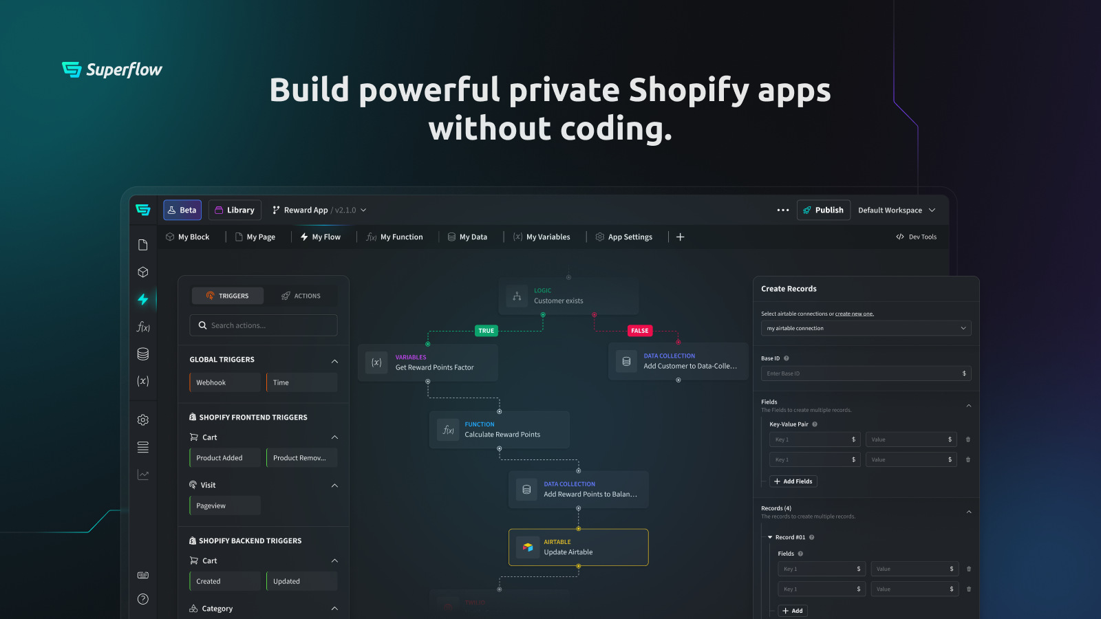Image resolution: width=1101 pixels, height=619 pixels.
Task: Select the lightning flow icon in sidebar
Action: pyautogui.click(x=143, y=299)
